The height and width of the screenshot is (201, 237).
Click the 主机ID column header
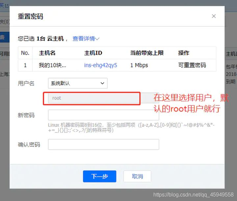(x=93, y=53)
